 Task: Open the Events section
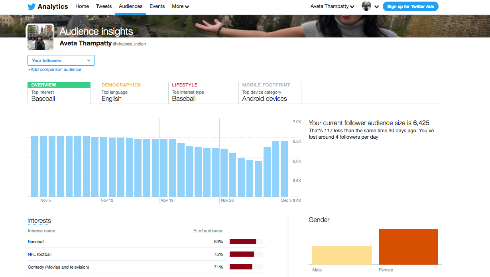coord(157,6)
